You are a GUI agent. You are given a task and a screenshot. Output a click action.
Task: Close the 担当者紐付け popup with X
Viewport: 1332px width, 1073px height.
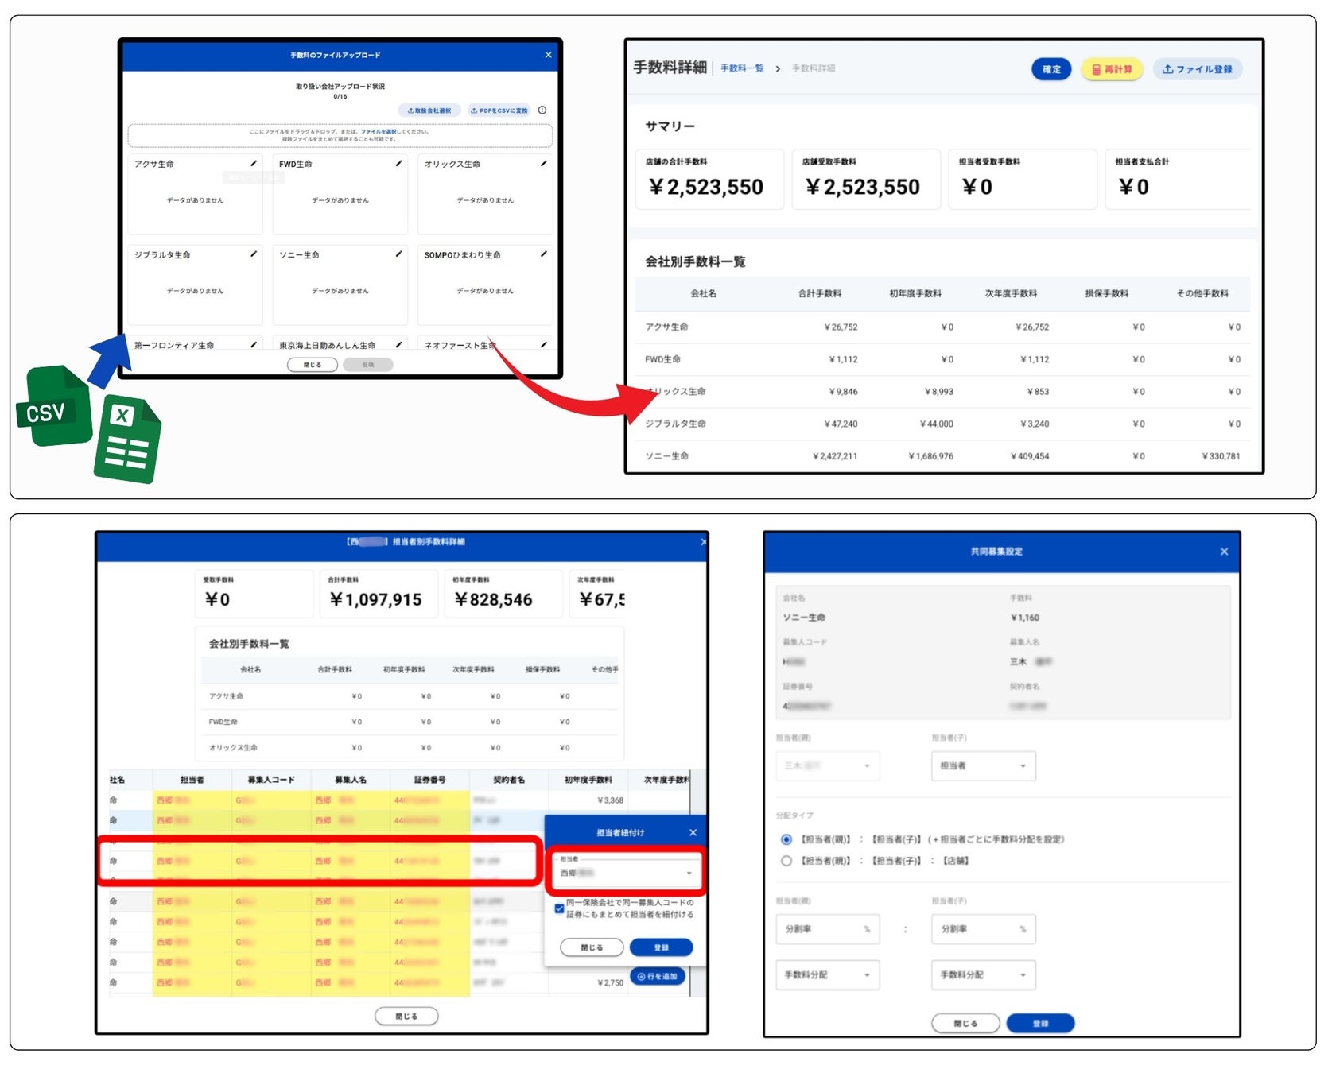(693, 832)
